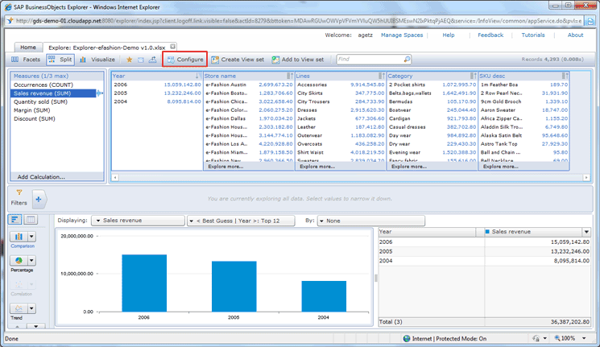
Task: Select Accessories in Lines facet
Action: pyautogui.click(x=341, y=85)
